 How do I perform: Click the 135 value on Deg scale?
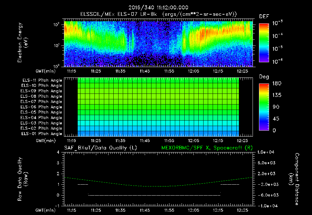[277, 95]
